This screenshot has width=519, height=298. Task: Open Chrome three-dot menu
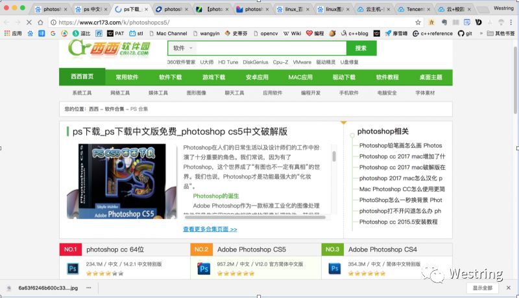[511, 23]
